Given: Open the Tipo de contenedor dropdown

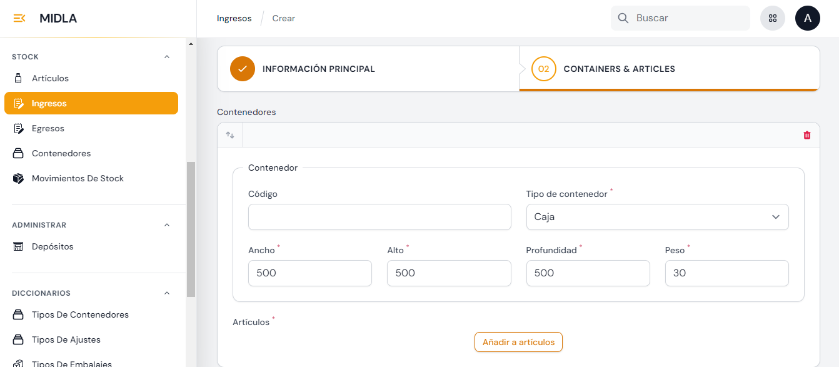Looking at the screenshot, I should pos(657,217).
